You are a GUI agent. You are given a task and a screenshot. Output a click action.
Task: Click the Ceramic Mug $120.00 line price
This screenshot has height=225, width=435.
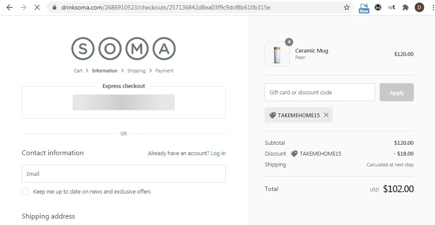coord(404,54)
